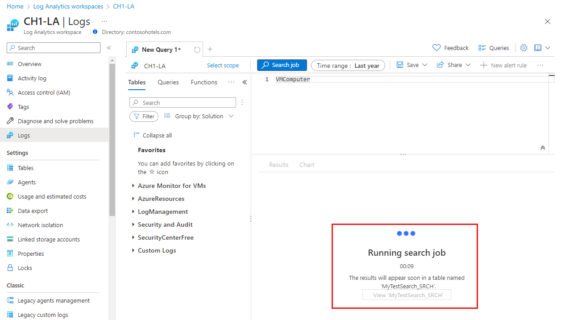Open the Group by: Solution dropdown
The width and height of the screenshot is (561, 320).
[199, 116]
